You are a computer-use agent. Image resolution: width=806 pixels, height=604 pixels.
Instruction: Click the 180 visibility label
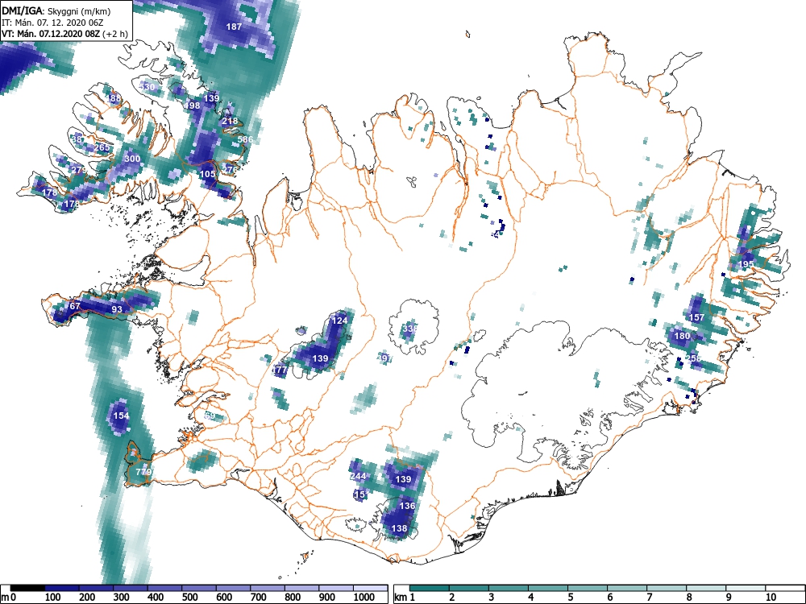(682, 336)
